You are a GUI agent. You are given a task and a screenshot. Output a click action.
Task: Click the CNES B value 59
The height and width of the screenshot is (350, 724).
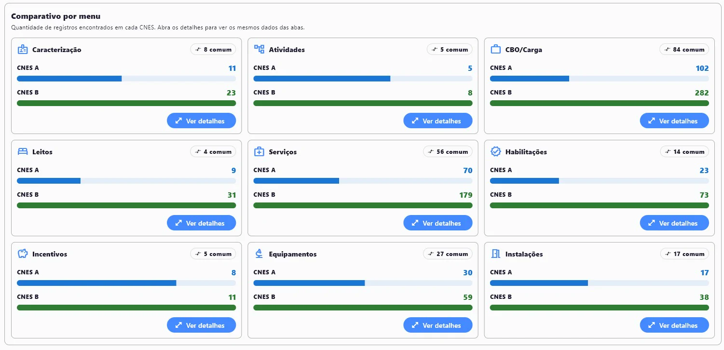[x=467, y=297]
